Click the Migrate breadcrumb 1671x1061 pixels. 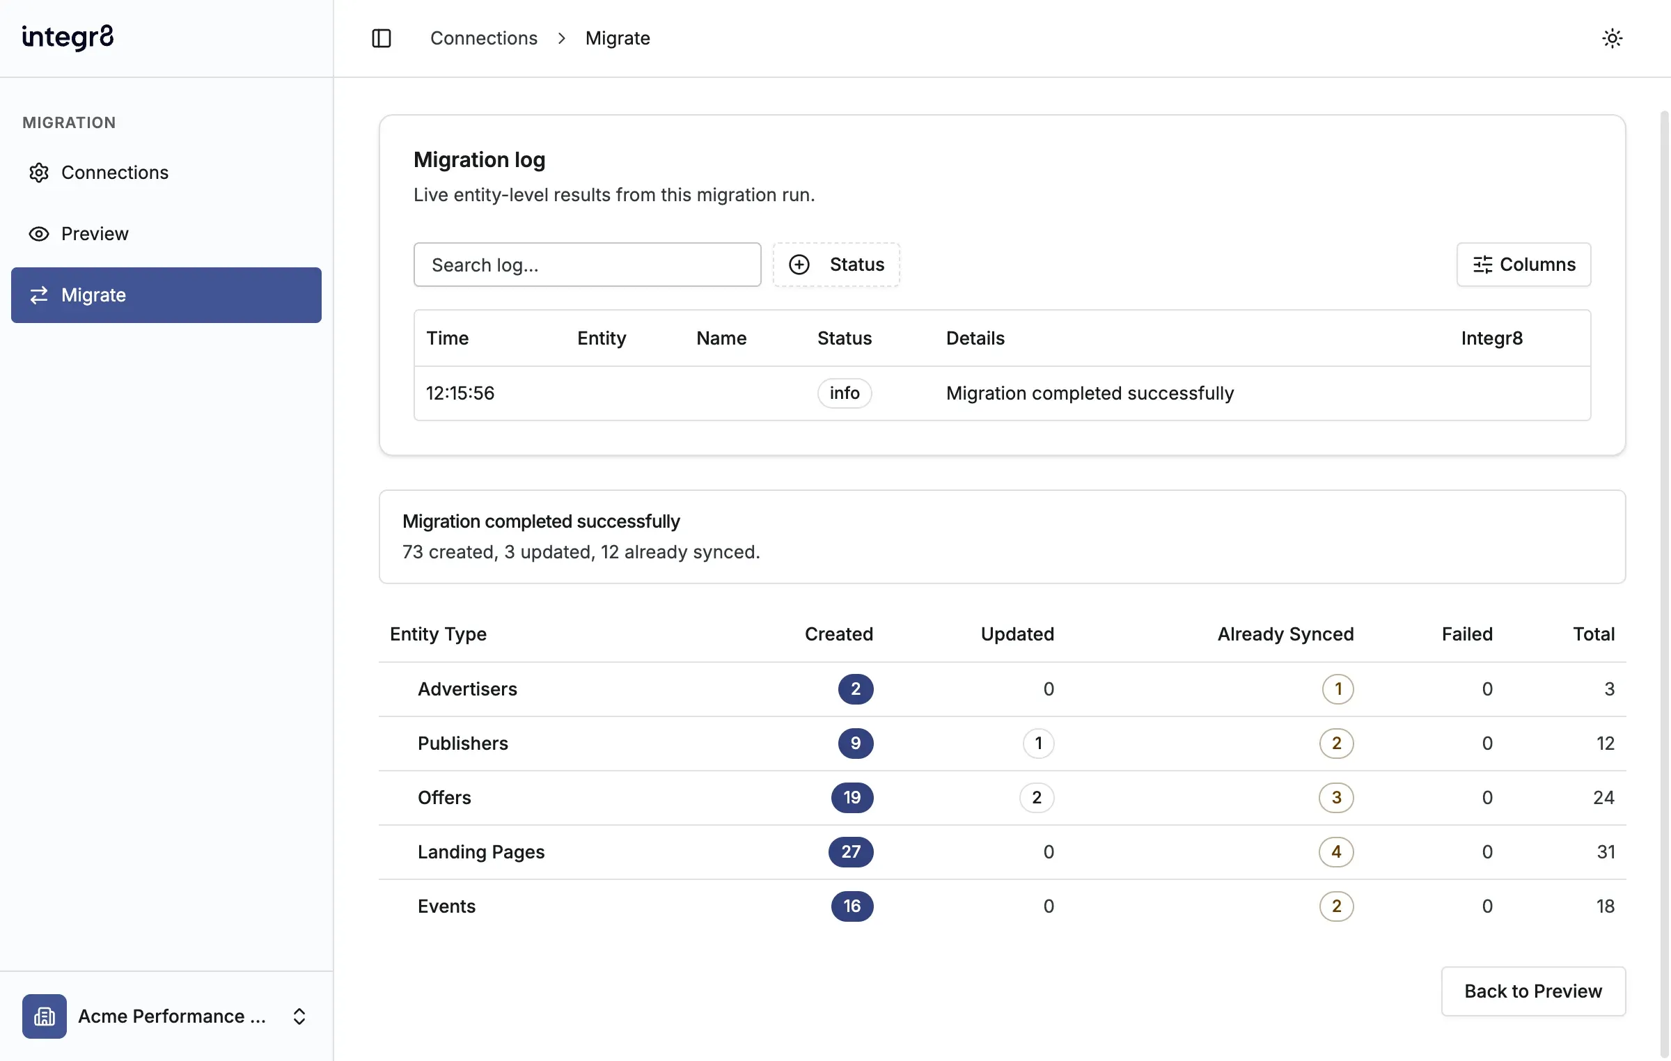click(x=618, y=38)
